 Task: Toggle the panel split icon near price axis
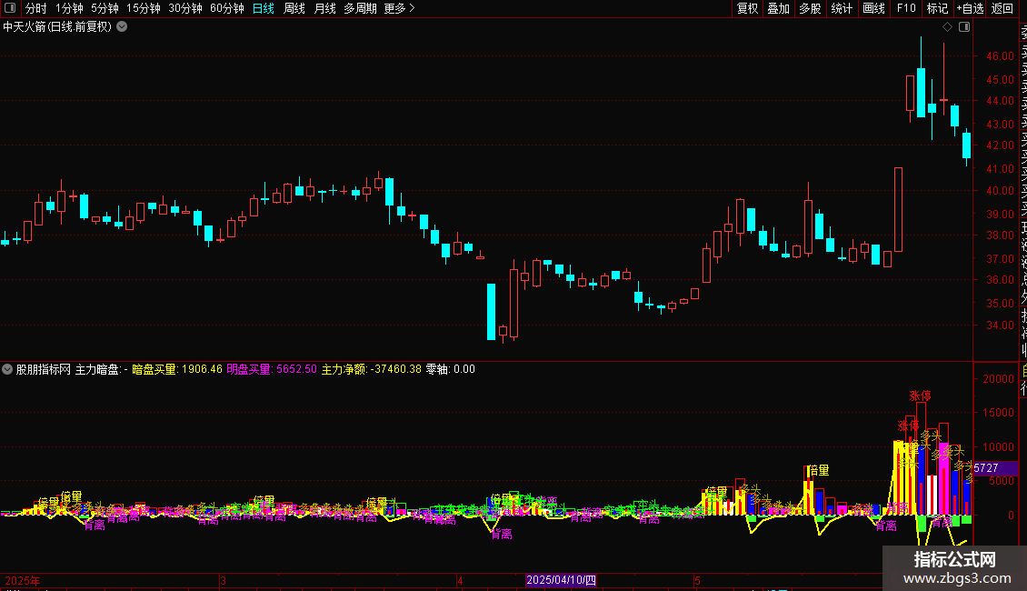click(x=964, y=27)
